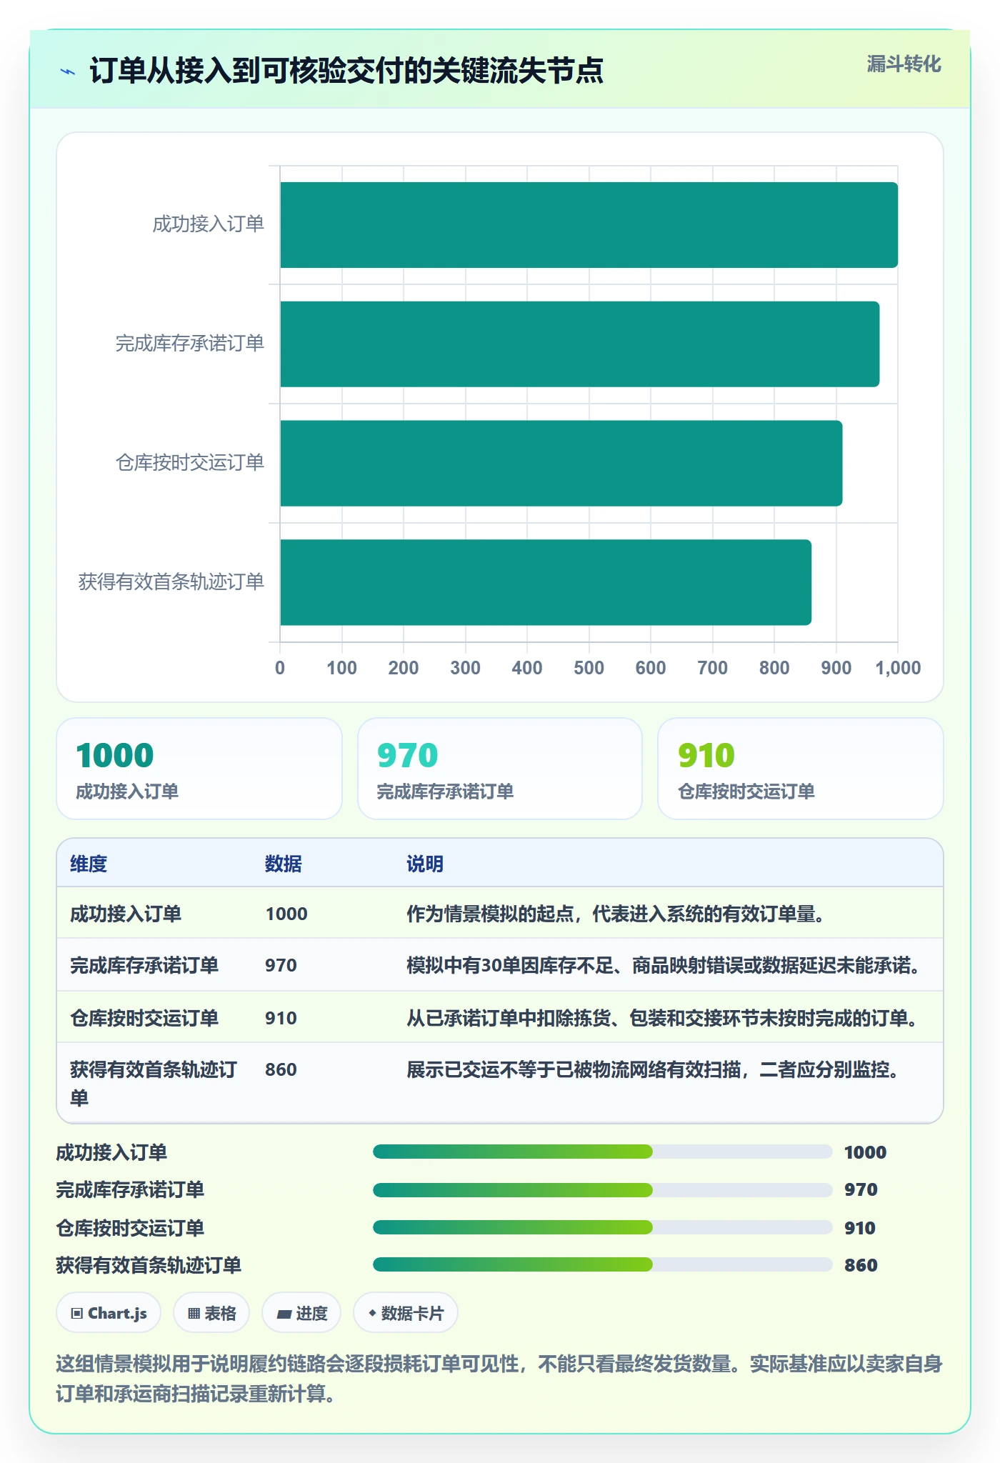This screenshot has width=1000, height=1463.
Task: Click the 仓库按时交运订单 progress bar
Action: pyautogui.click(x=603, y=1227)
